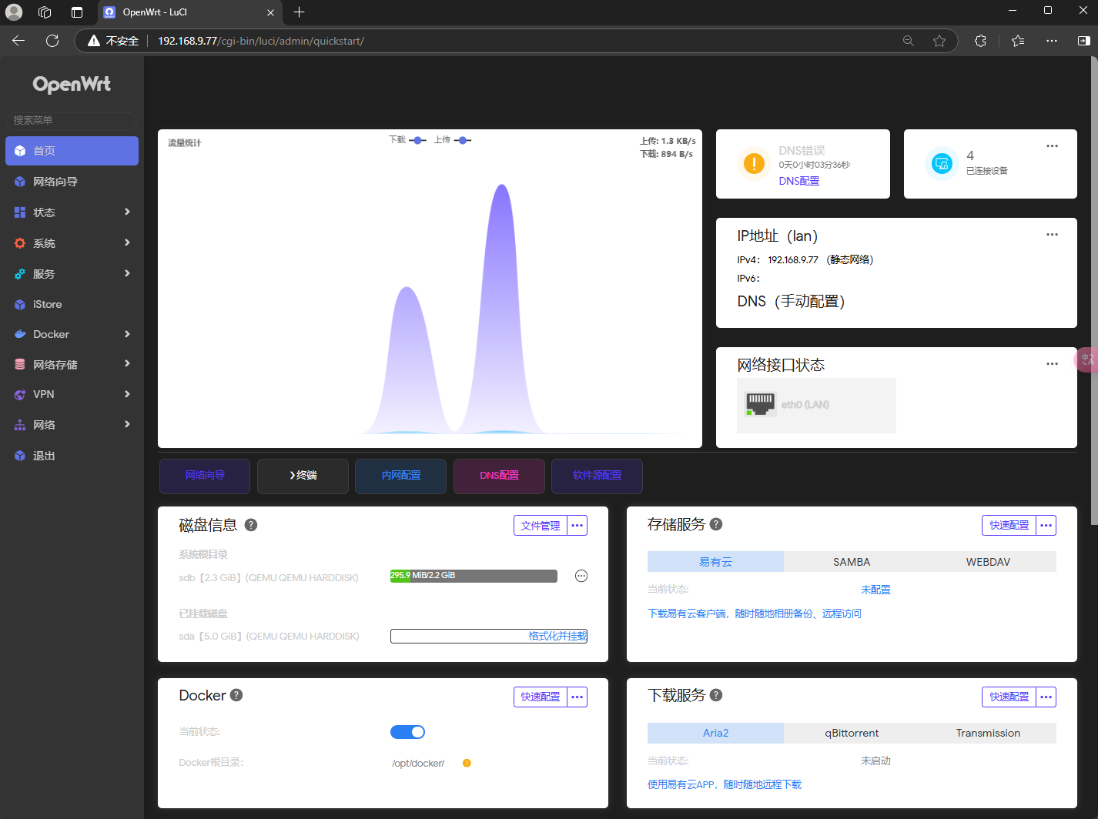Open the IP地址 card more options
The width and height of the screenshot is (1098, 819).
[1052, 235]
